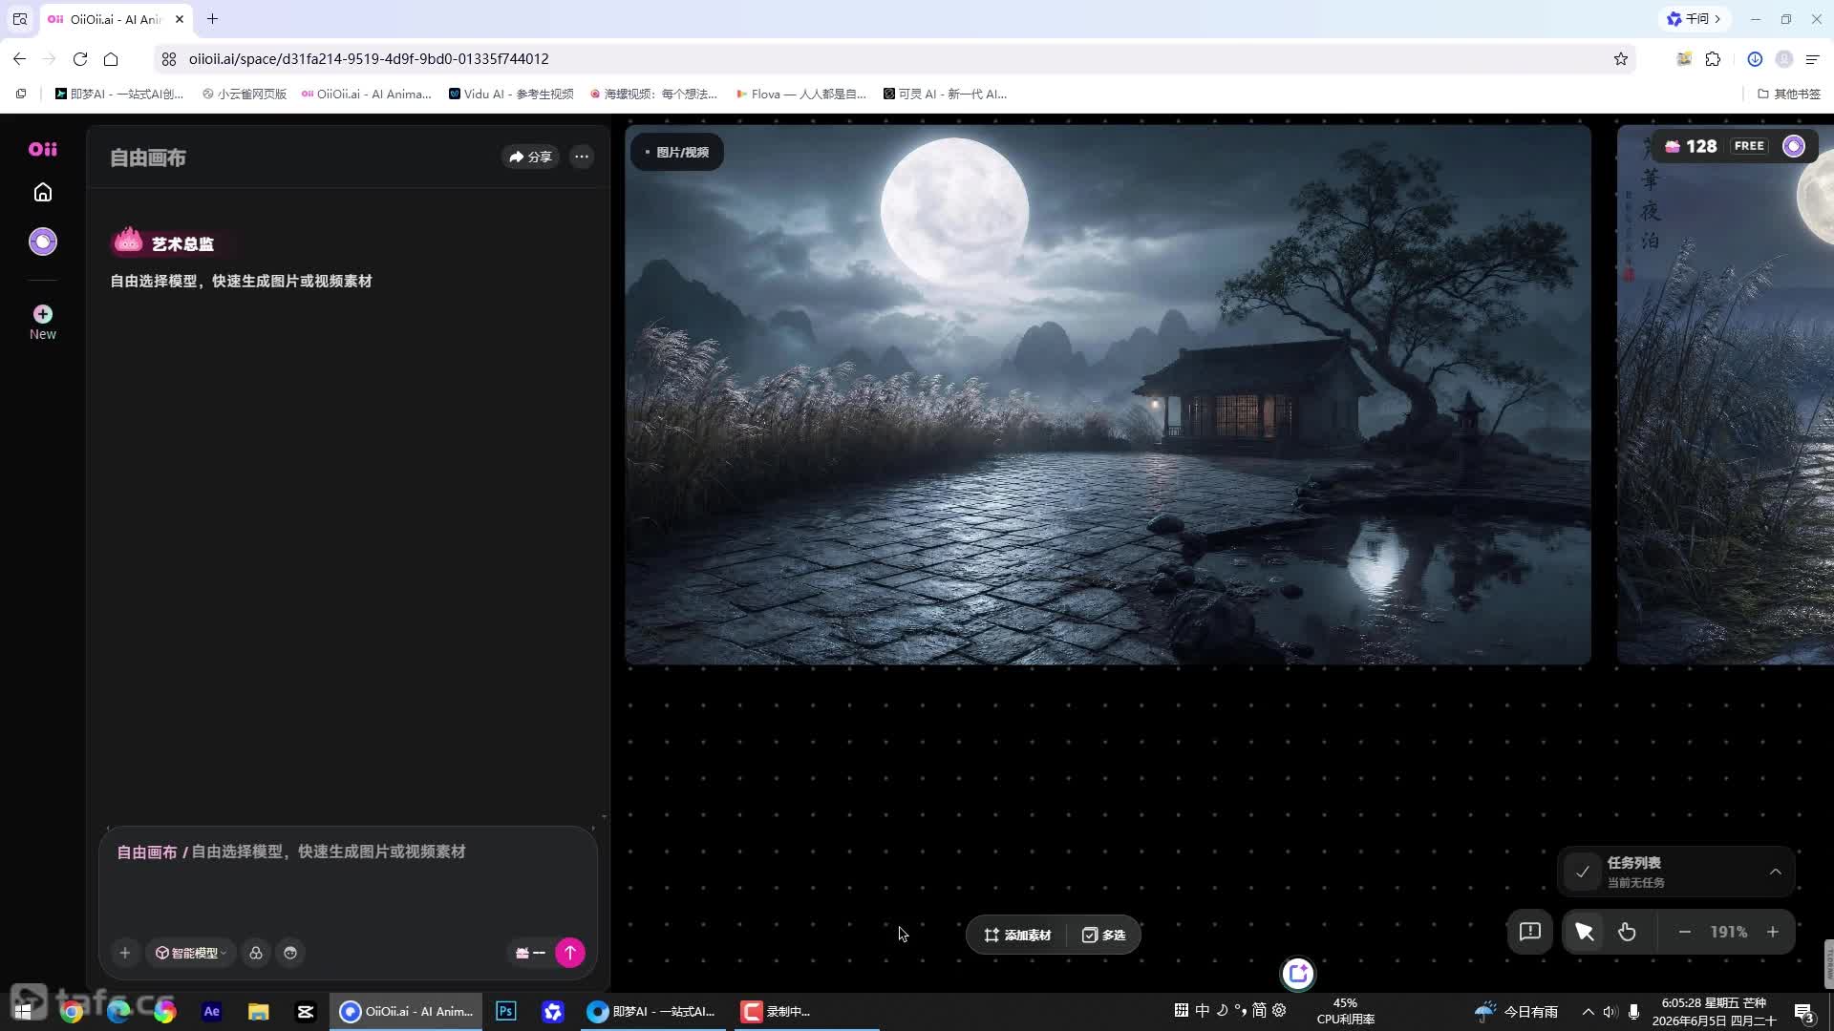Open the three-circles style icon
Image resolution: width=1834 pixels, height=1031 pixels.
[256, 953]
